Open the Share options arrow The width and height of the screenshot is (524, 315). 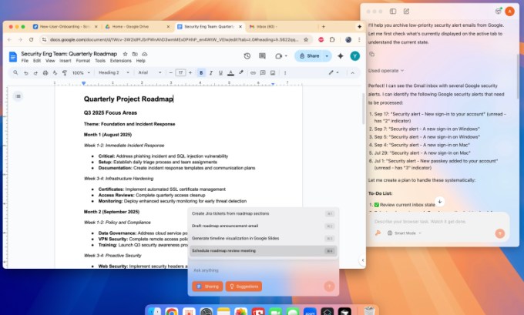pyautogui.click(x=327, y=56)
